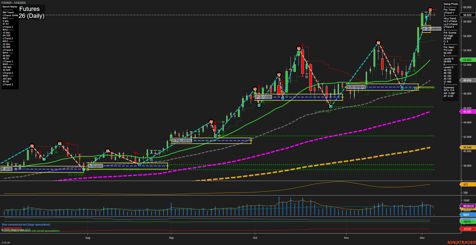Viewport: 476px width, 245px height.
Task: Select the M:December region label
Action: tap(431, 29)
